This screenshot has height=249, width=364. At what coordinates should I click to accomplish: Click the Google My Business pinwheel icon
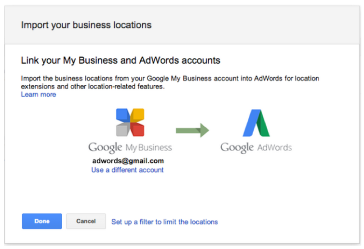click(x=130, y=122)
